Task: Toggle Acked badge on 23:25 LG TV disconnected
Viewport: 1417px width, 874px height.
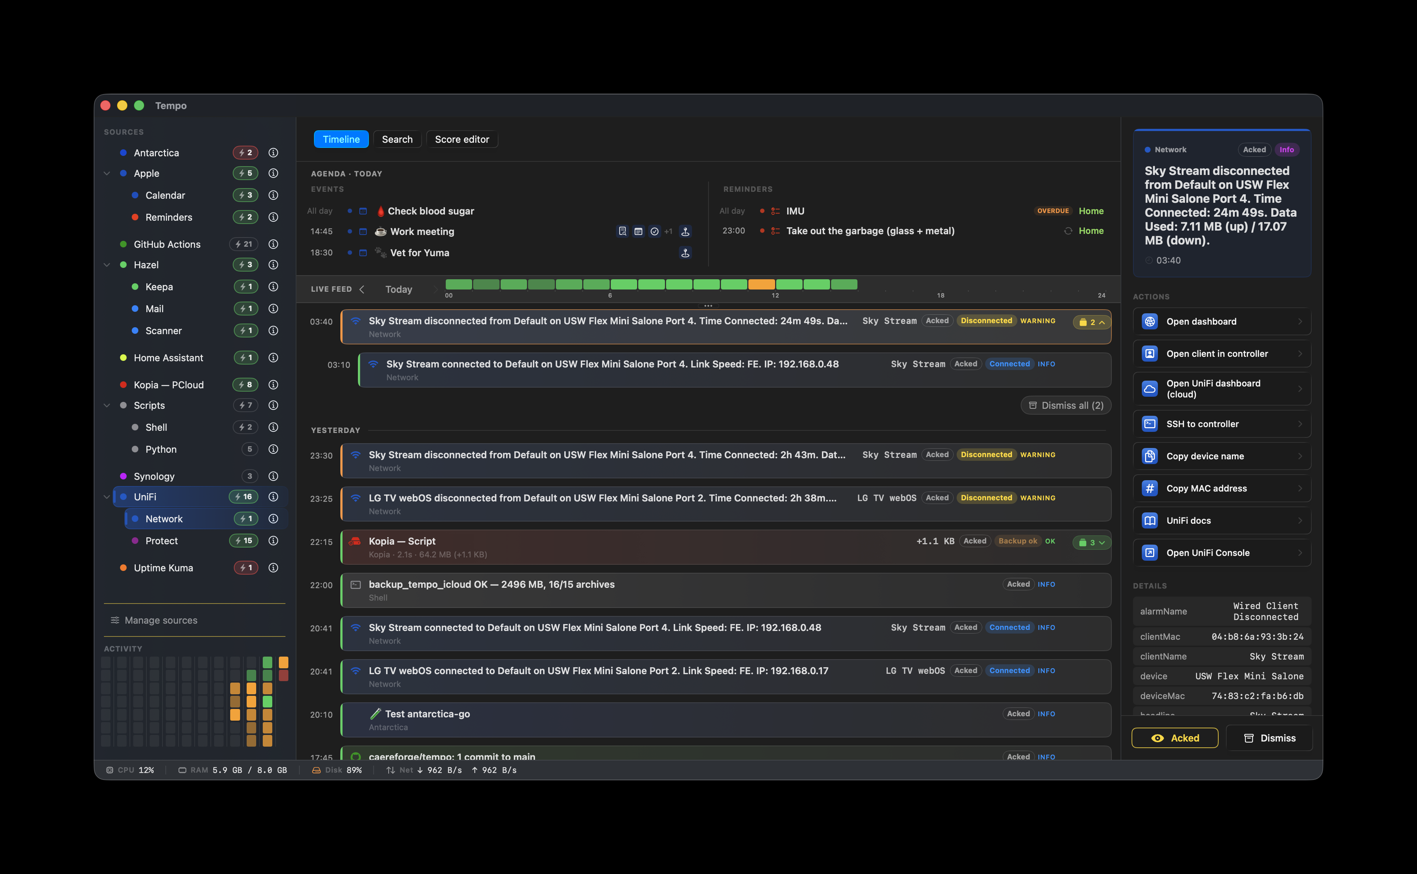Action: click(937, 498)
